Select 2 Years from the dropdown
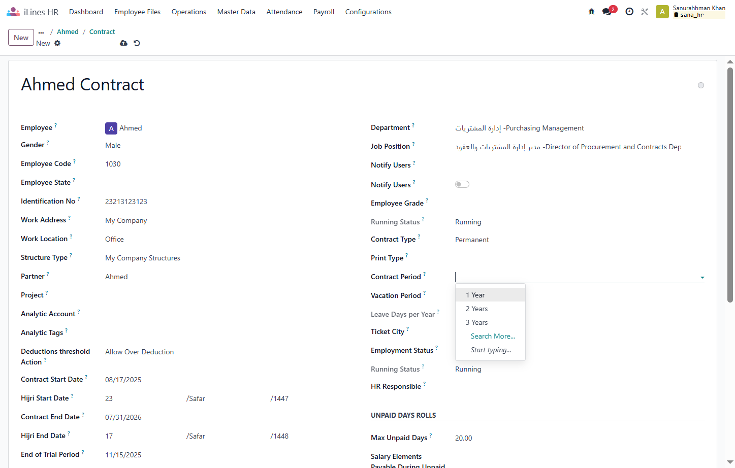 490,309
